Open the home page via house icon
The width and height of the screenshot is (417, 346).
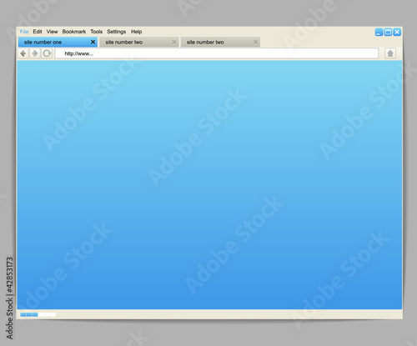[390, 53]
